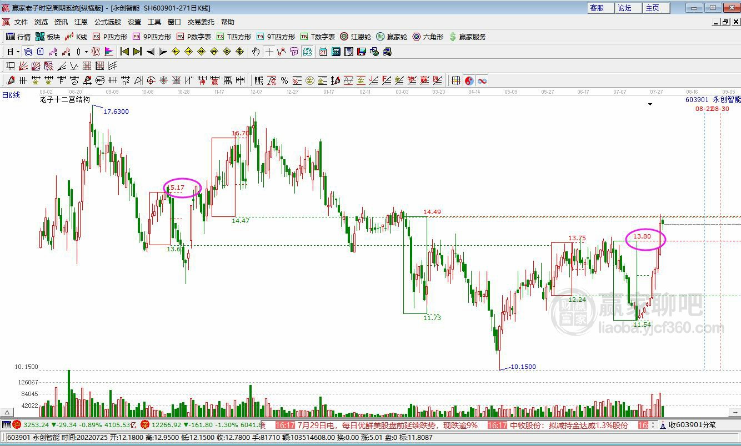
Task: Click the 主页 homepage button
Action: (x=656, y=8)
